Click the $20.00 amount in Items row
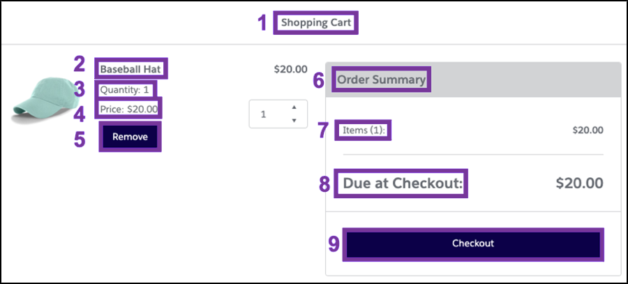628x284 pixels. [x=588, y=130]
